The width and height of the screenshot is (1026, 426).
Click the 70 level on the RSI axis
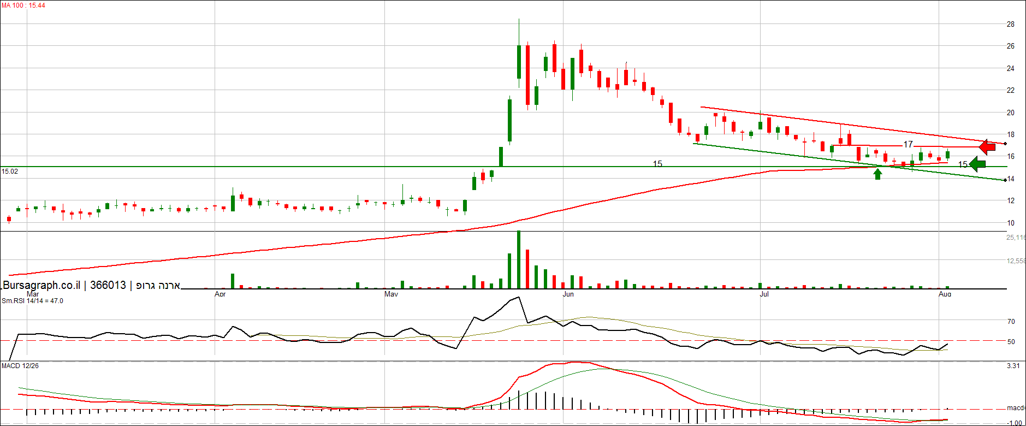tap(1011, 322)
